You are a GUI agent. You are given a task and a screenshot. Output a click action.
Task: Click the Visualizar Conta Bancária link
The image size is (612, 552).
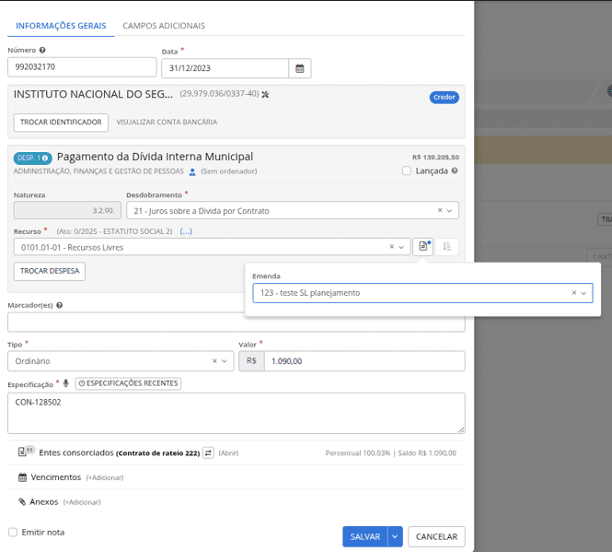coord(167,122)
